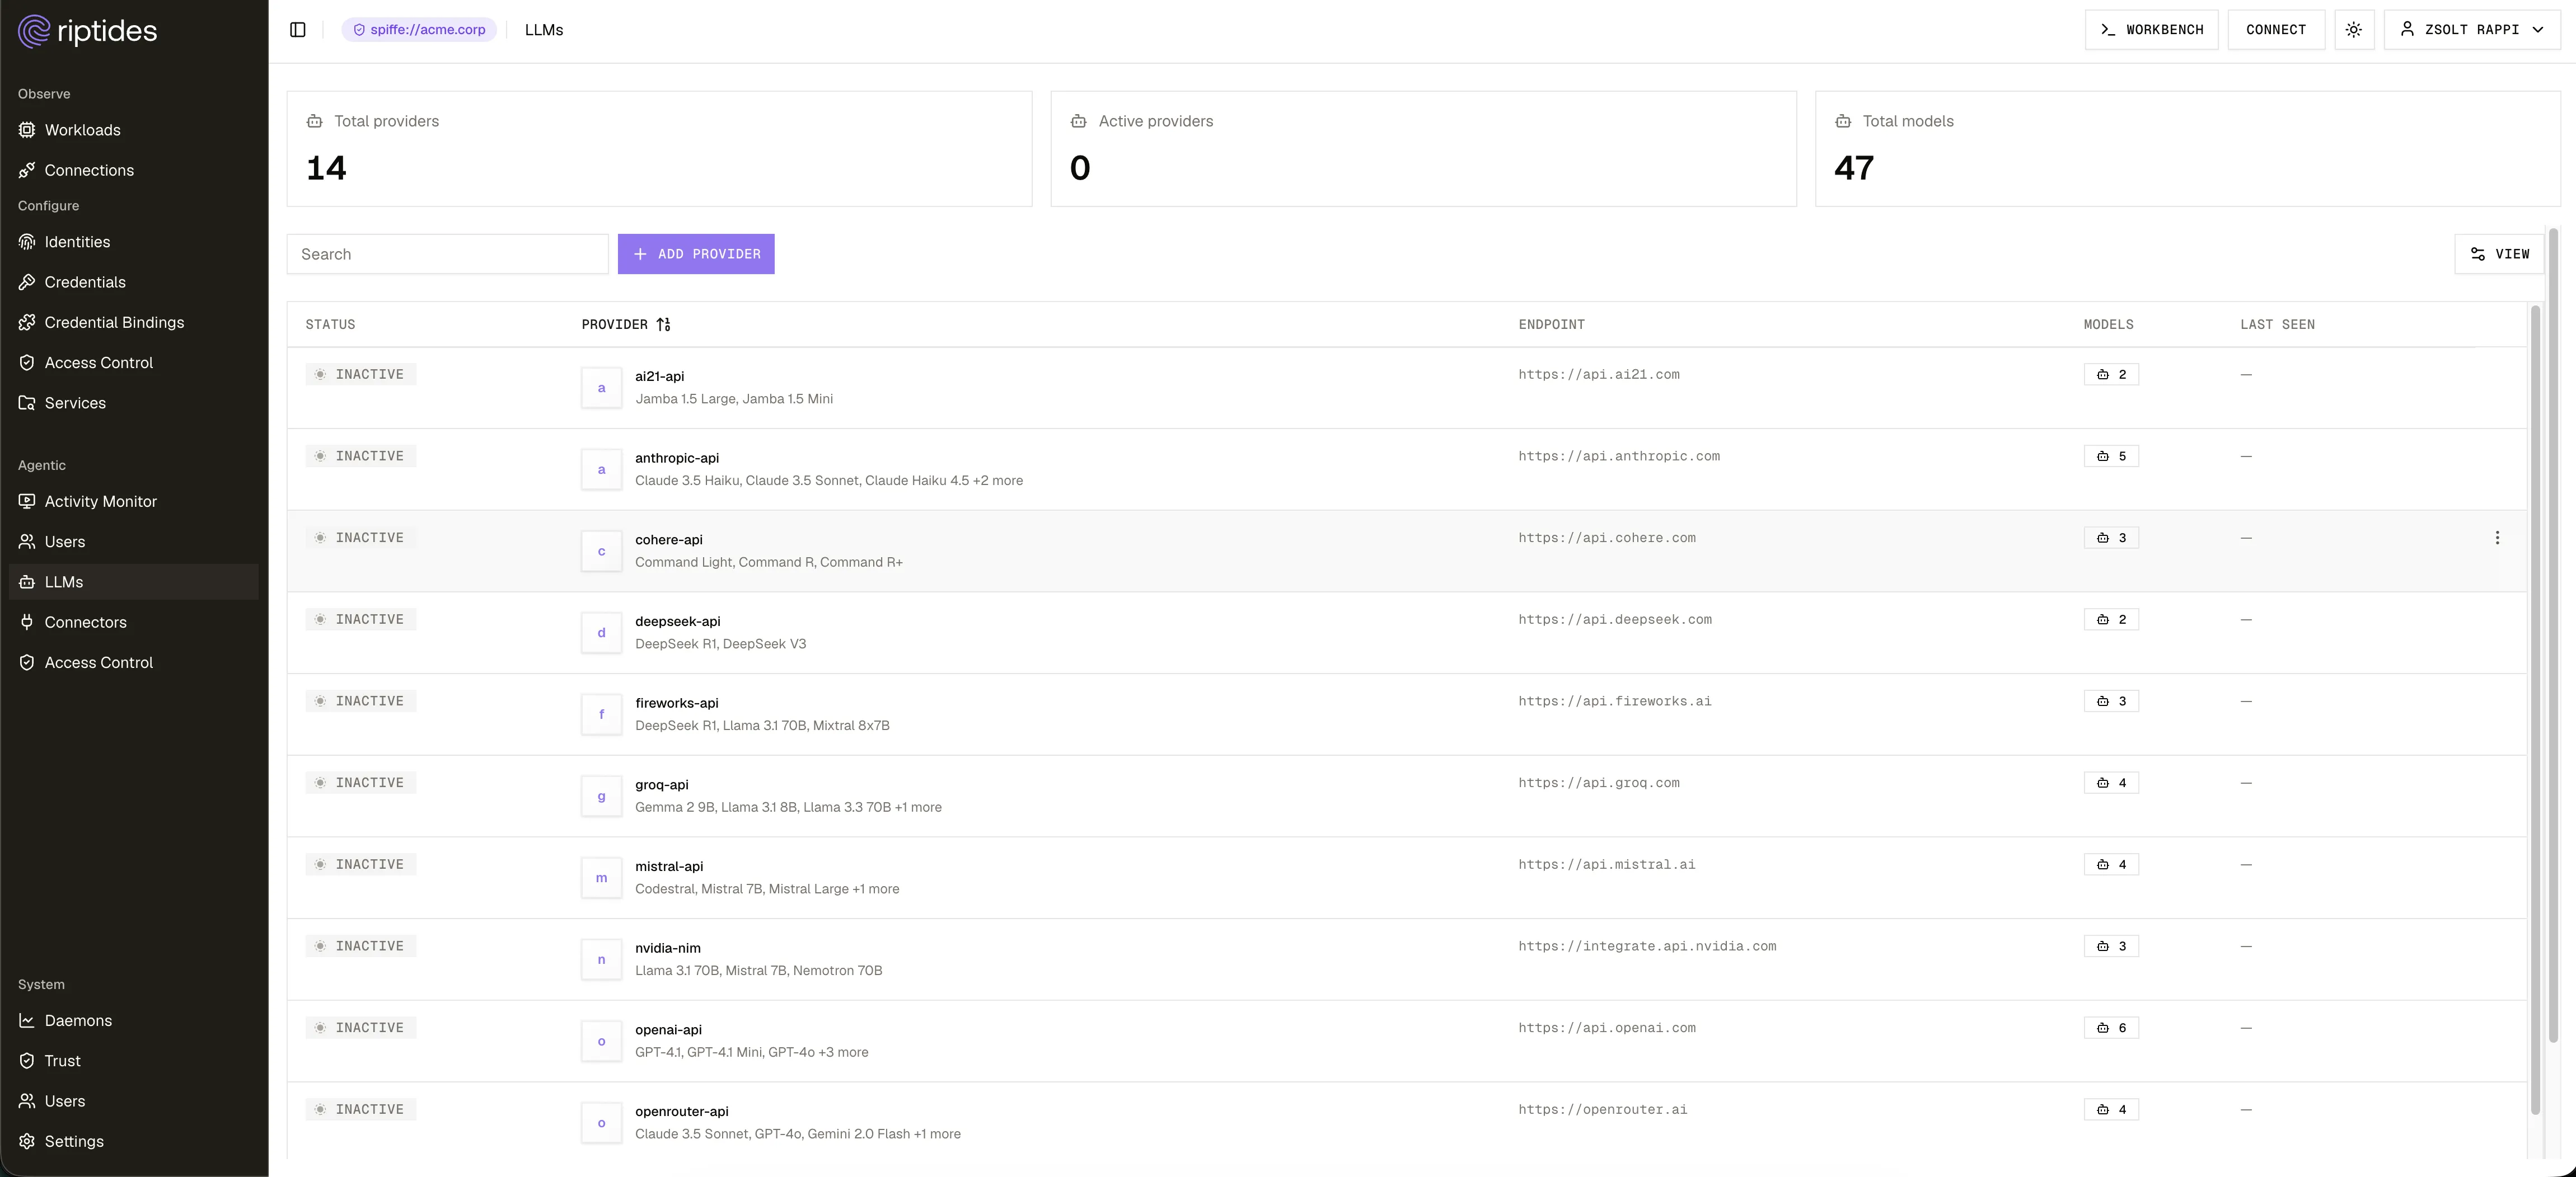The height and width of the screenshot is (1177, 2576).
Task: Click mistral-api models count badge
Action: tap(2111, 865)
